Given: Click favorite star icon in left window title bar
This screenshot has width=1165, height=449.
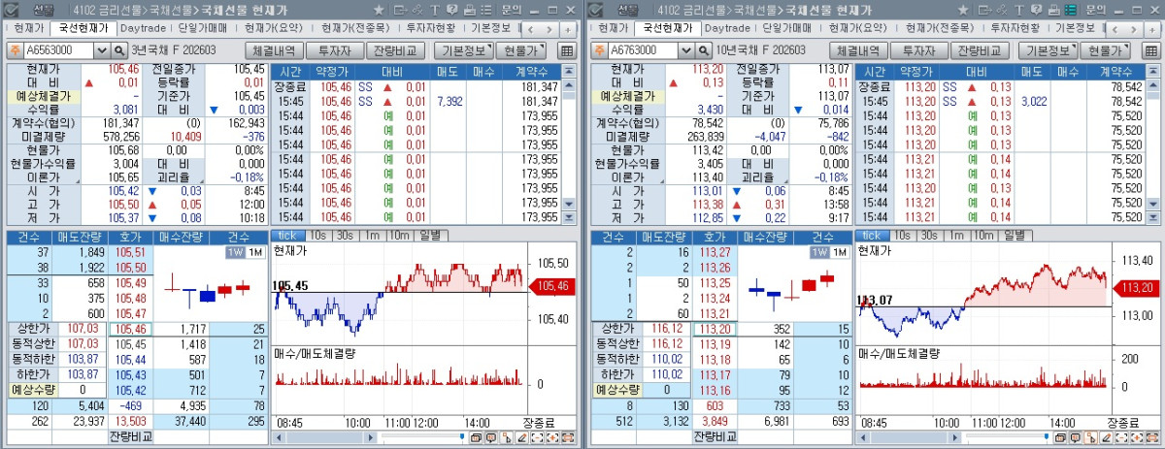Looking at the screenshot, I should [379, 10].
